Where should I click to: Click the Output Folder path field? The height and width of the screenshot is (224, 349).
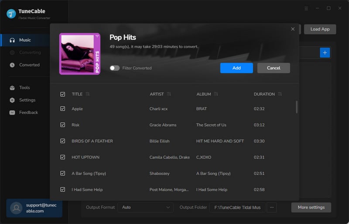coord(237,207)
